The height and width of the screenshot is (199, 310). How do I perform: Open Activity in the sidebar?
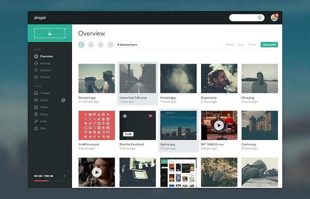point(45,64)
